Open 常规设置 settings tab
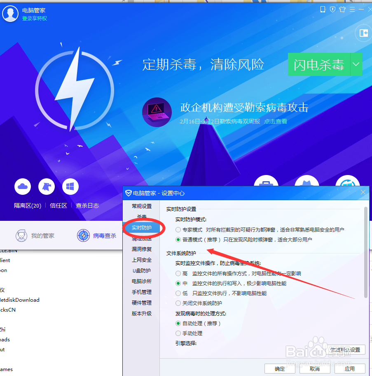 point(142,206)
